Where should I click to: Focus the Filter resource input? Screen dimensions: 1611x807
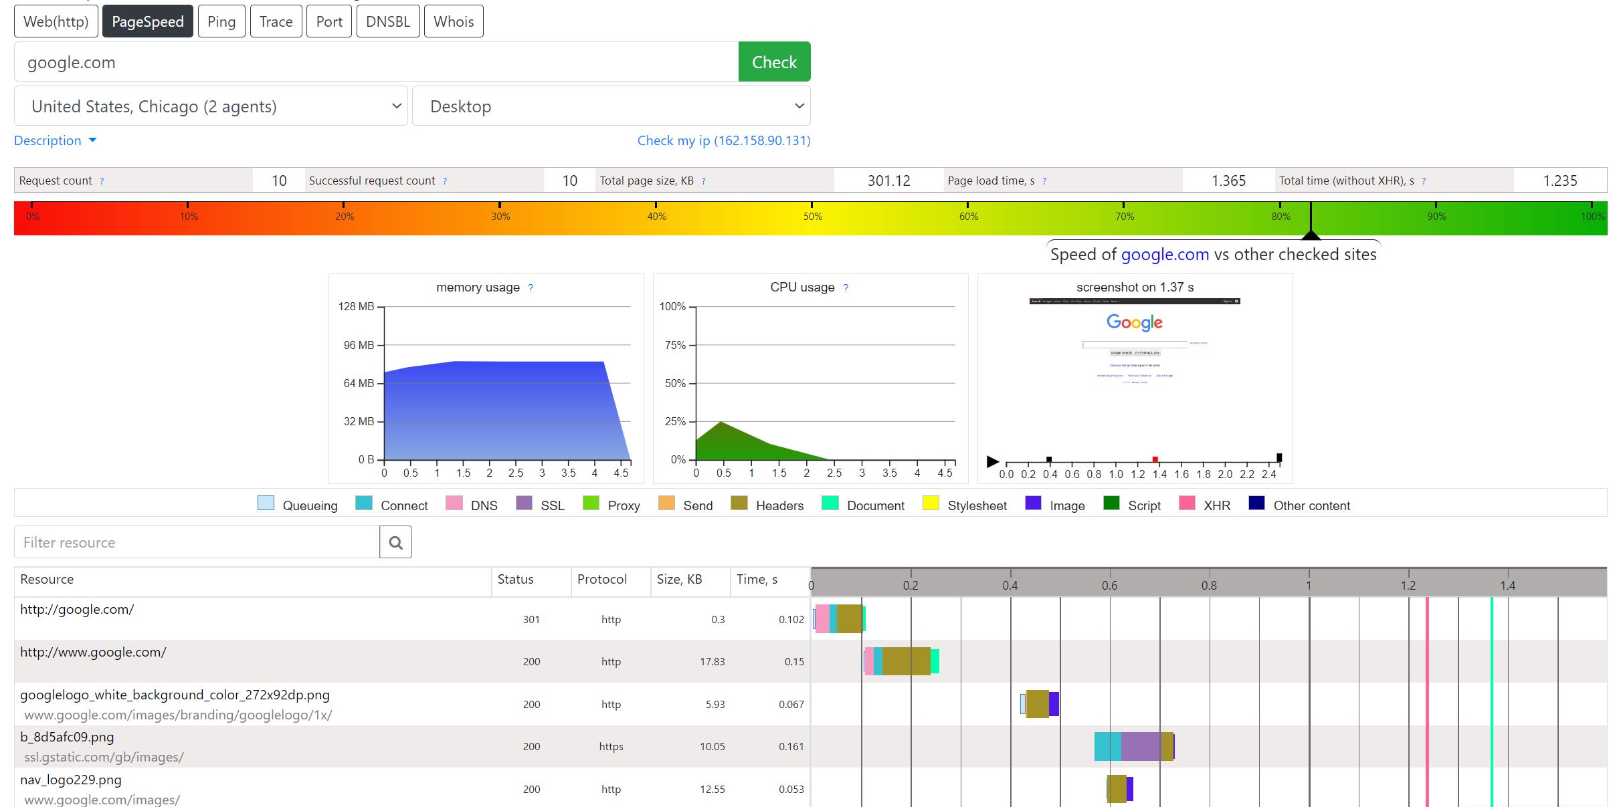click(197, 542)
